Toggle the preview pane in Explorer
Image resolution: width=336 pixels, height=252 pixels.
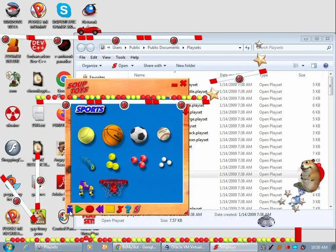[x=314, y=66]
